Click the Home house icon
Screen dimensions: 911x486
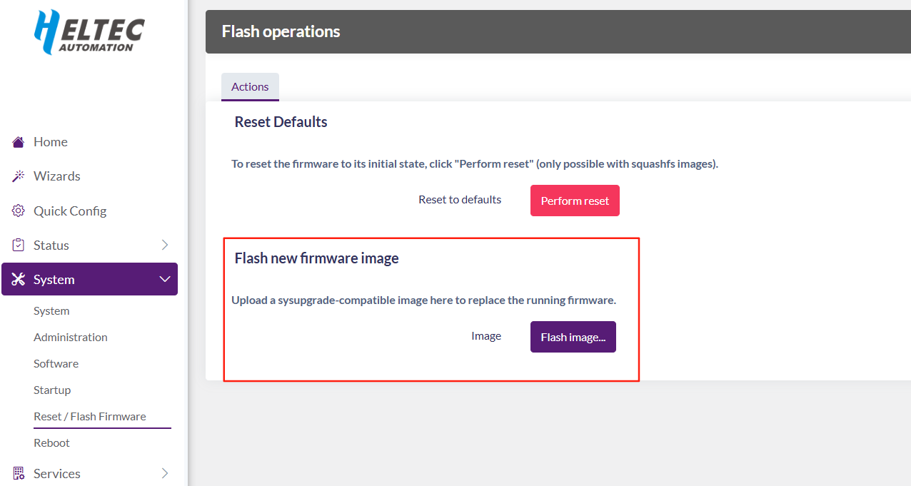coord(19,142)
